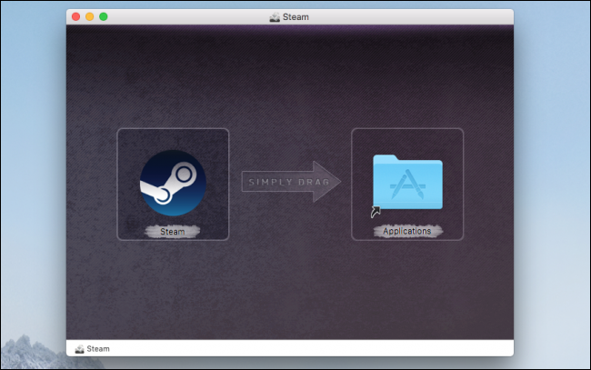This screenshot has height=370, width=591.
Task: Select "Steam" text in the bottom path bar
Action: (98, 348)
